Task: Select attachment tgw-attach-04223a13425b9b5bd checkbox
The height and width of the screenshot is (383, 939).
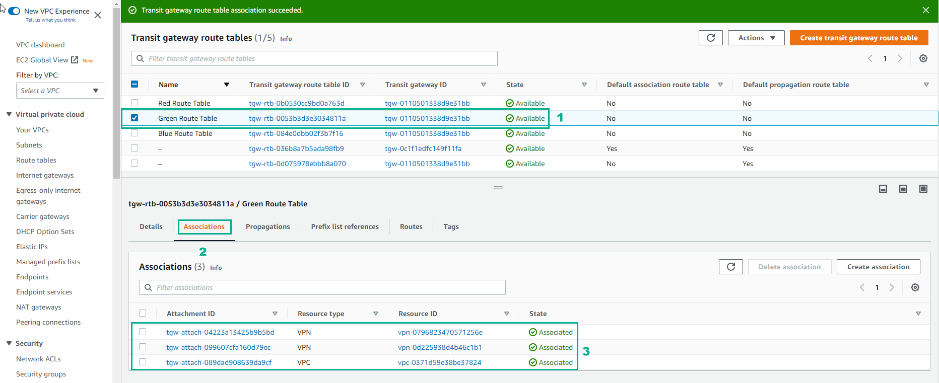Action: [x=143, y=332]
